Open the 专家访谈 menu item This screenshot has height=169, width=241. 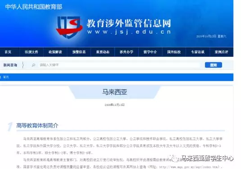[198, 52]
